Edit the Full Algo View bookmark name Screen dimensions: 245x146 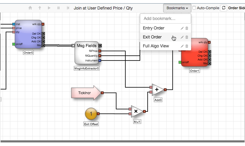tap(182, 46)
